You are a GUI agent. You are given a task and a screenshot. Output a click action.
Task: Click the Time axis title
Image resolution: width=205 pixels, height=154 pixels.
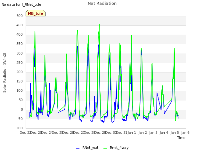[181, 138]
